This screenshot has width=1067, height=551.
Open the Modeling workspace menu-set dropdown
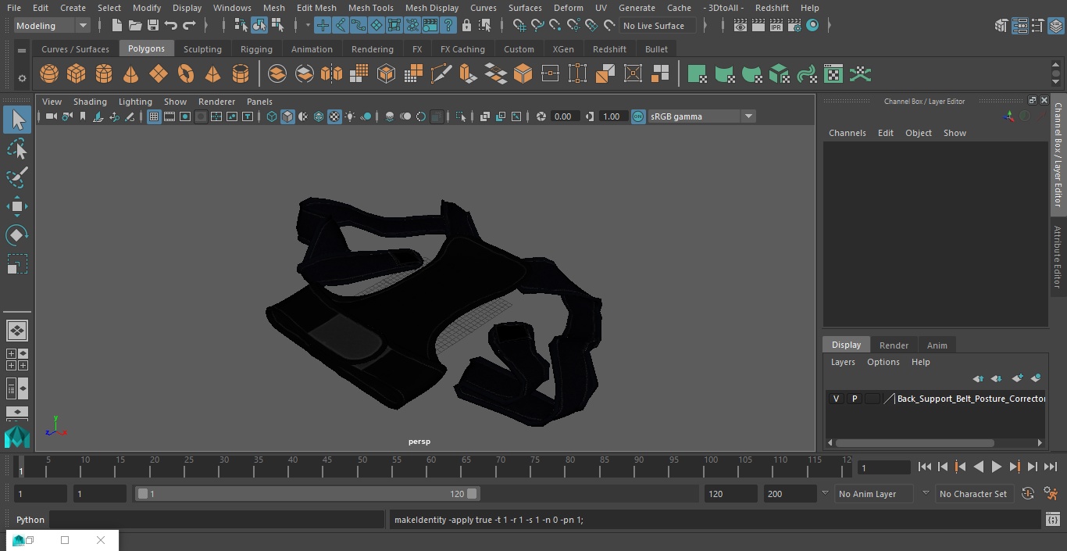(52, 26)
